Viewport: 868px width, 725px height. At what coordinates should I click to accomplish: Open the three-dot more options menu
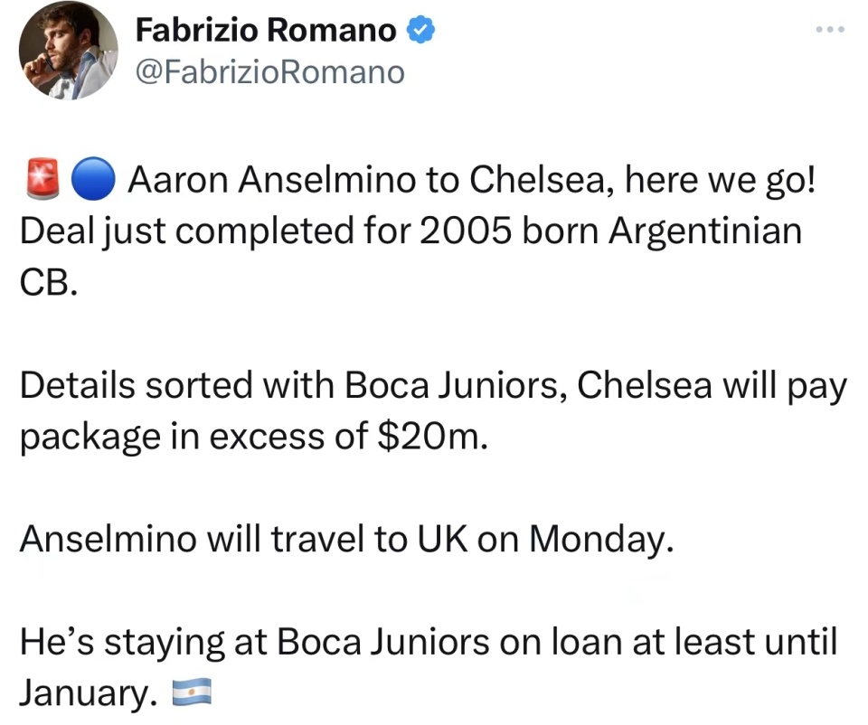point(830,29)
